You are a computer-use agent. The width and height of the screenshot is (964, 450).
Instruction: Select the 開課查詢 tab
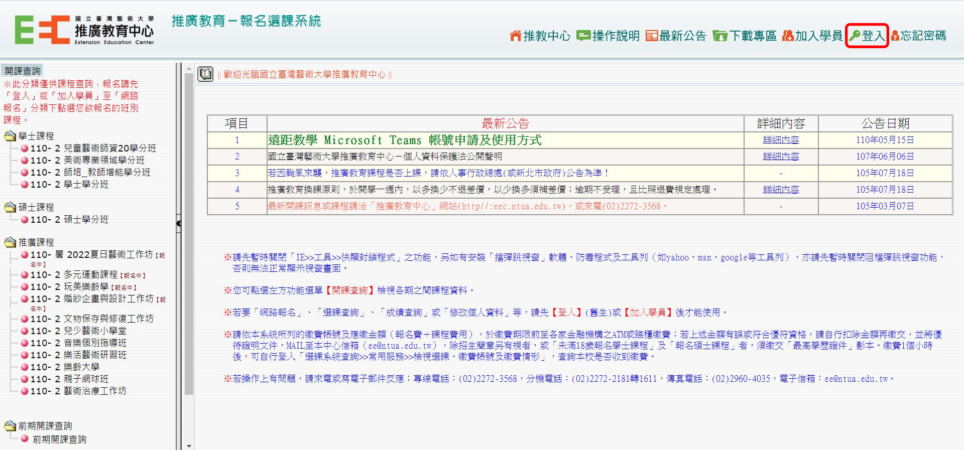(23, 71)
